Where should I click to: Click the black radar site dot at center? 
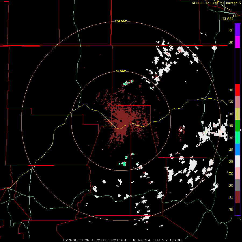[121, 121]
